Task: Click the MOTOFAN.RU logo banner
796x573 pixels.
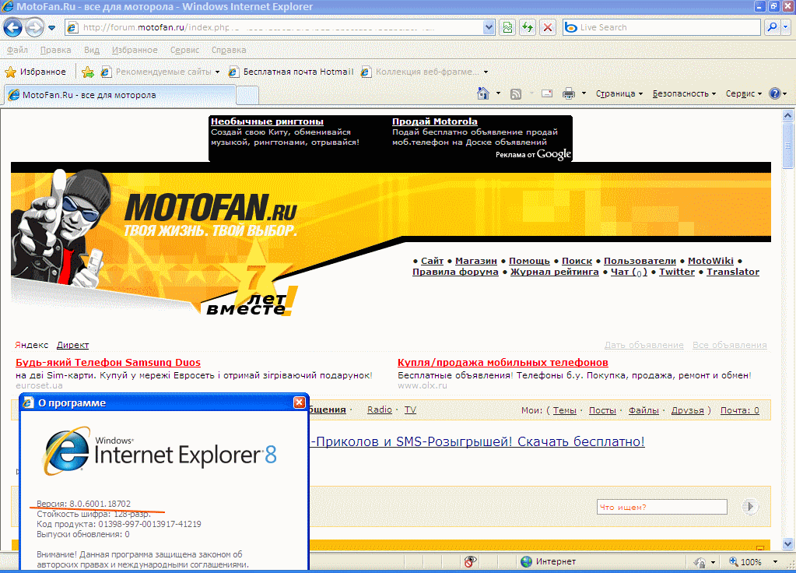Action: click(x=210, y=214)
